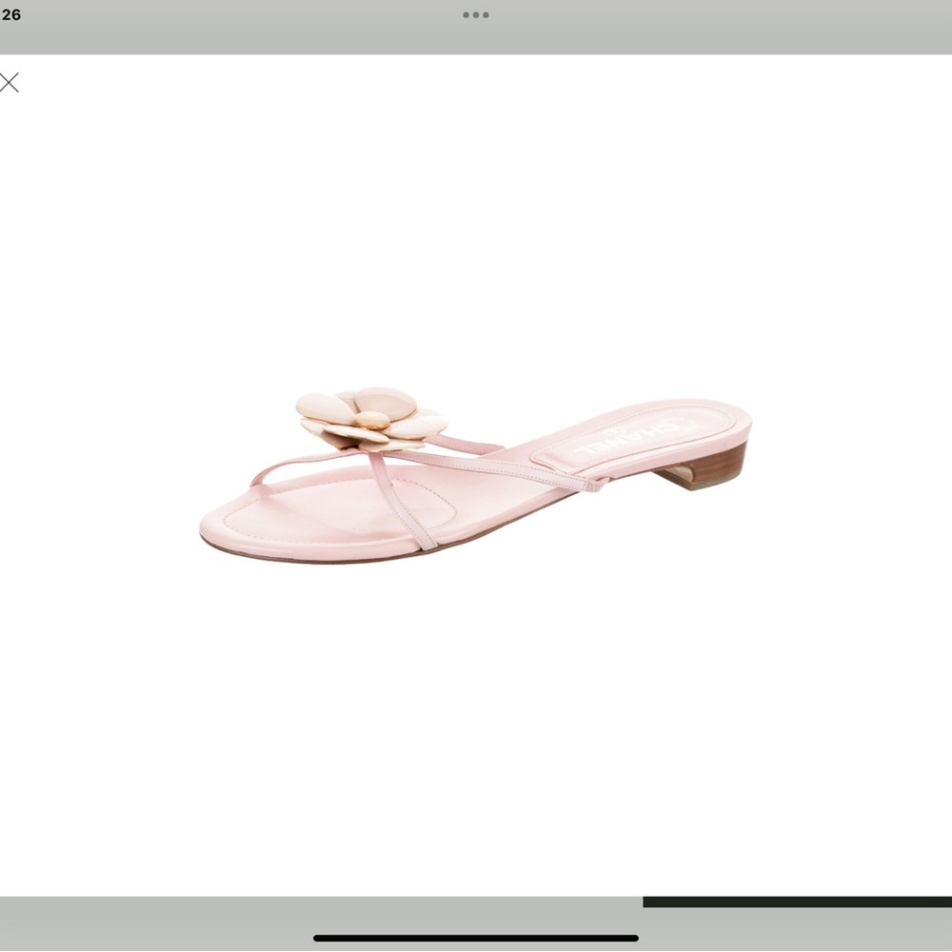Screen dimensions: 952x952
Task: Tap the home indicator bar
Action: (x=475, y=938)
